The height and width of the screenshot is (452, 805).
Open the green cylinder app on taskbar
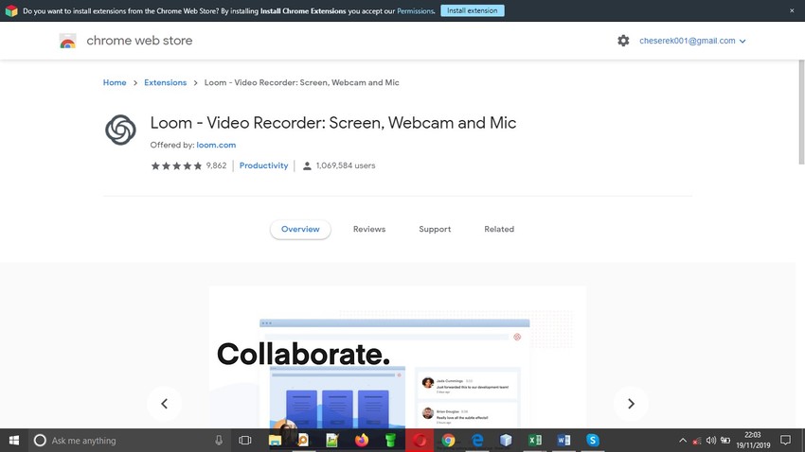(x=390, y=441)
